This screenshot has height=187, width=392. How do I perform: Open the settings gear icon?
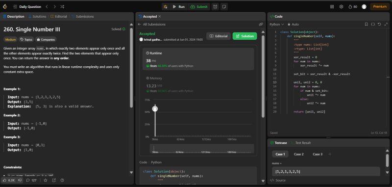(x=341, y=7)
